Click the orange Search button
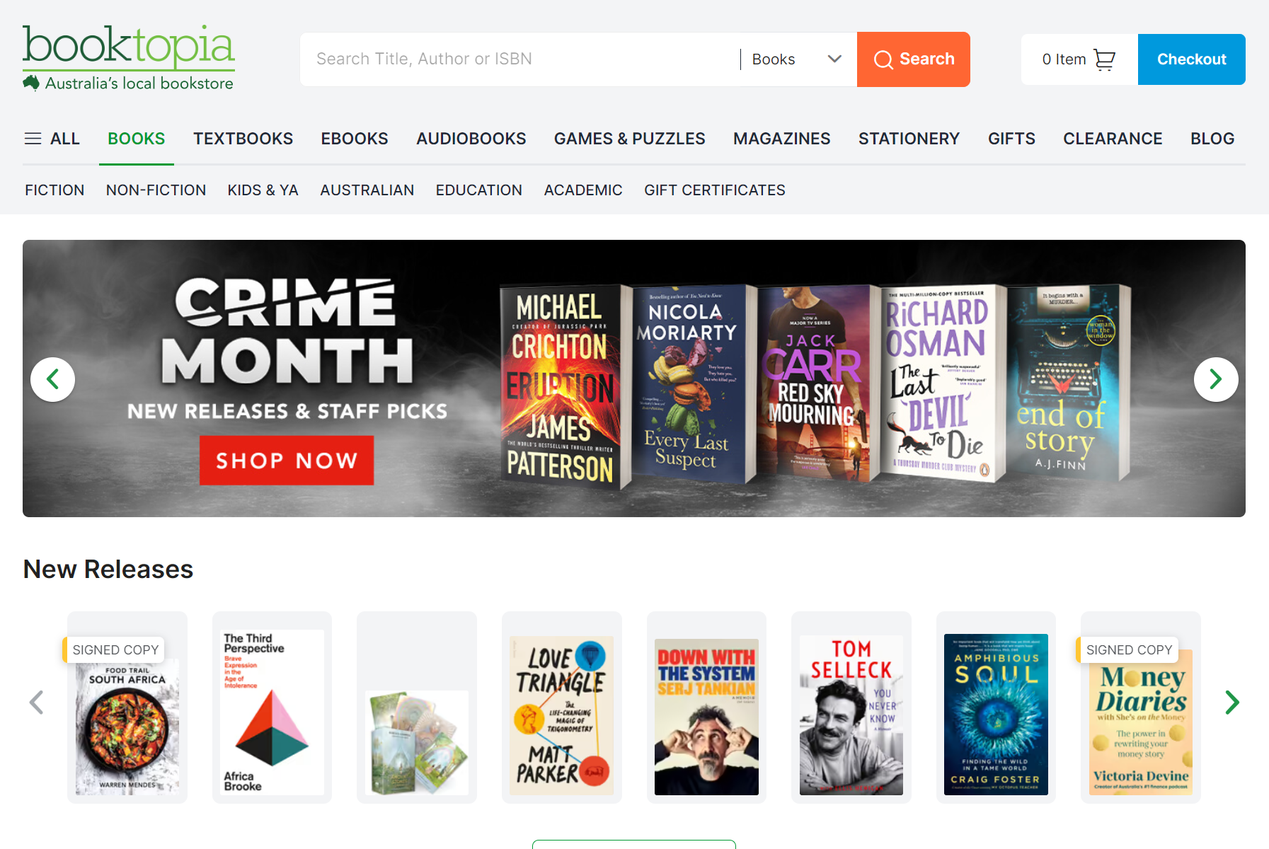This screenshot has width=1269, height=849. click(914, 59)
